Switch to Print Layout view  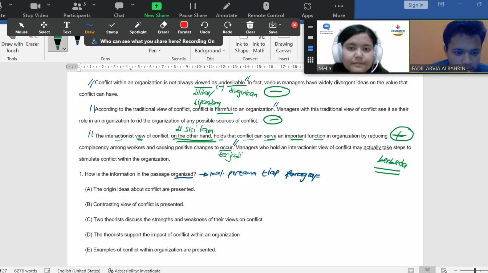(x=427, y=271)
